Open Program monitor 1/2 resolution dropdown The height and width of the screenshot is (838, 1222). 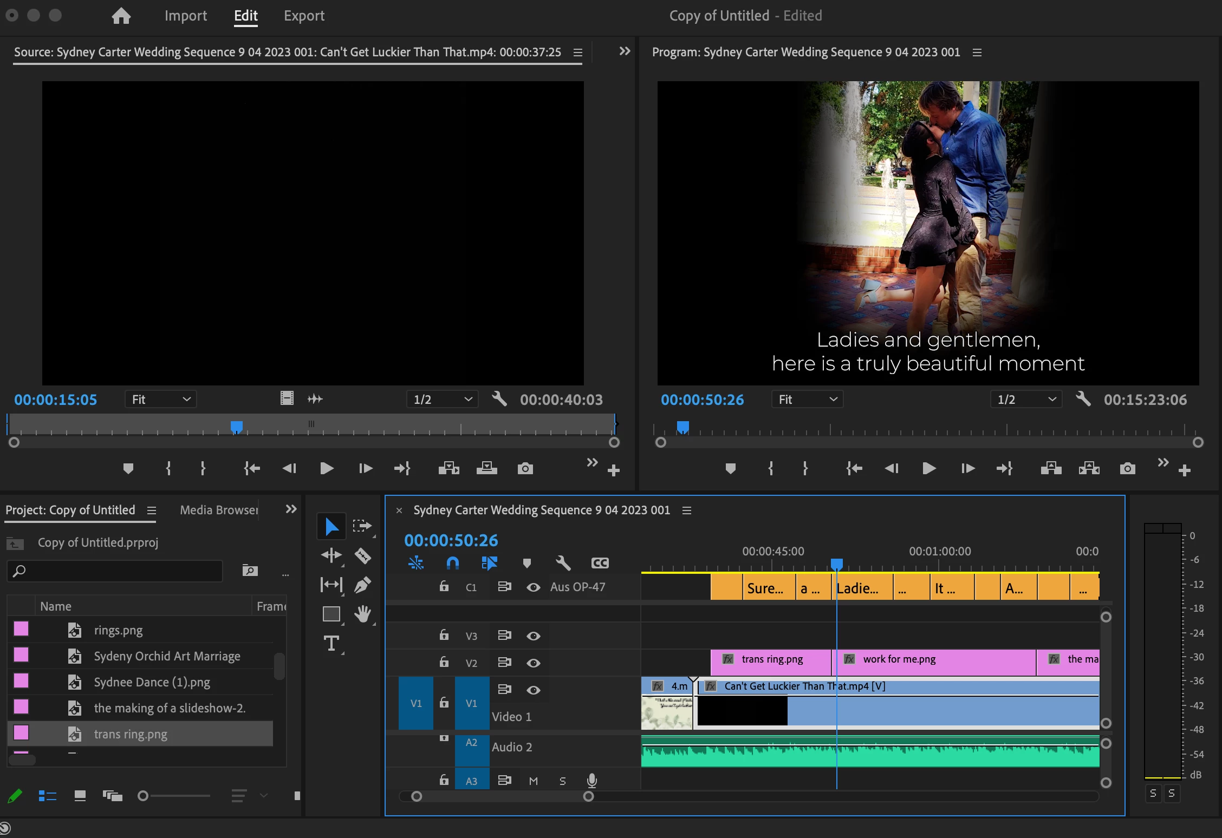pos(1026,400)
